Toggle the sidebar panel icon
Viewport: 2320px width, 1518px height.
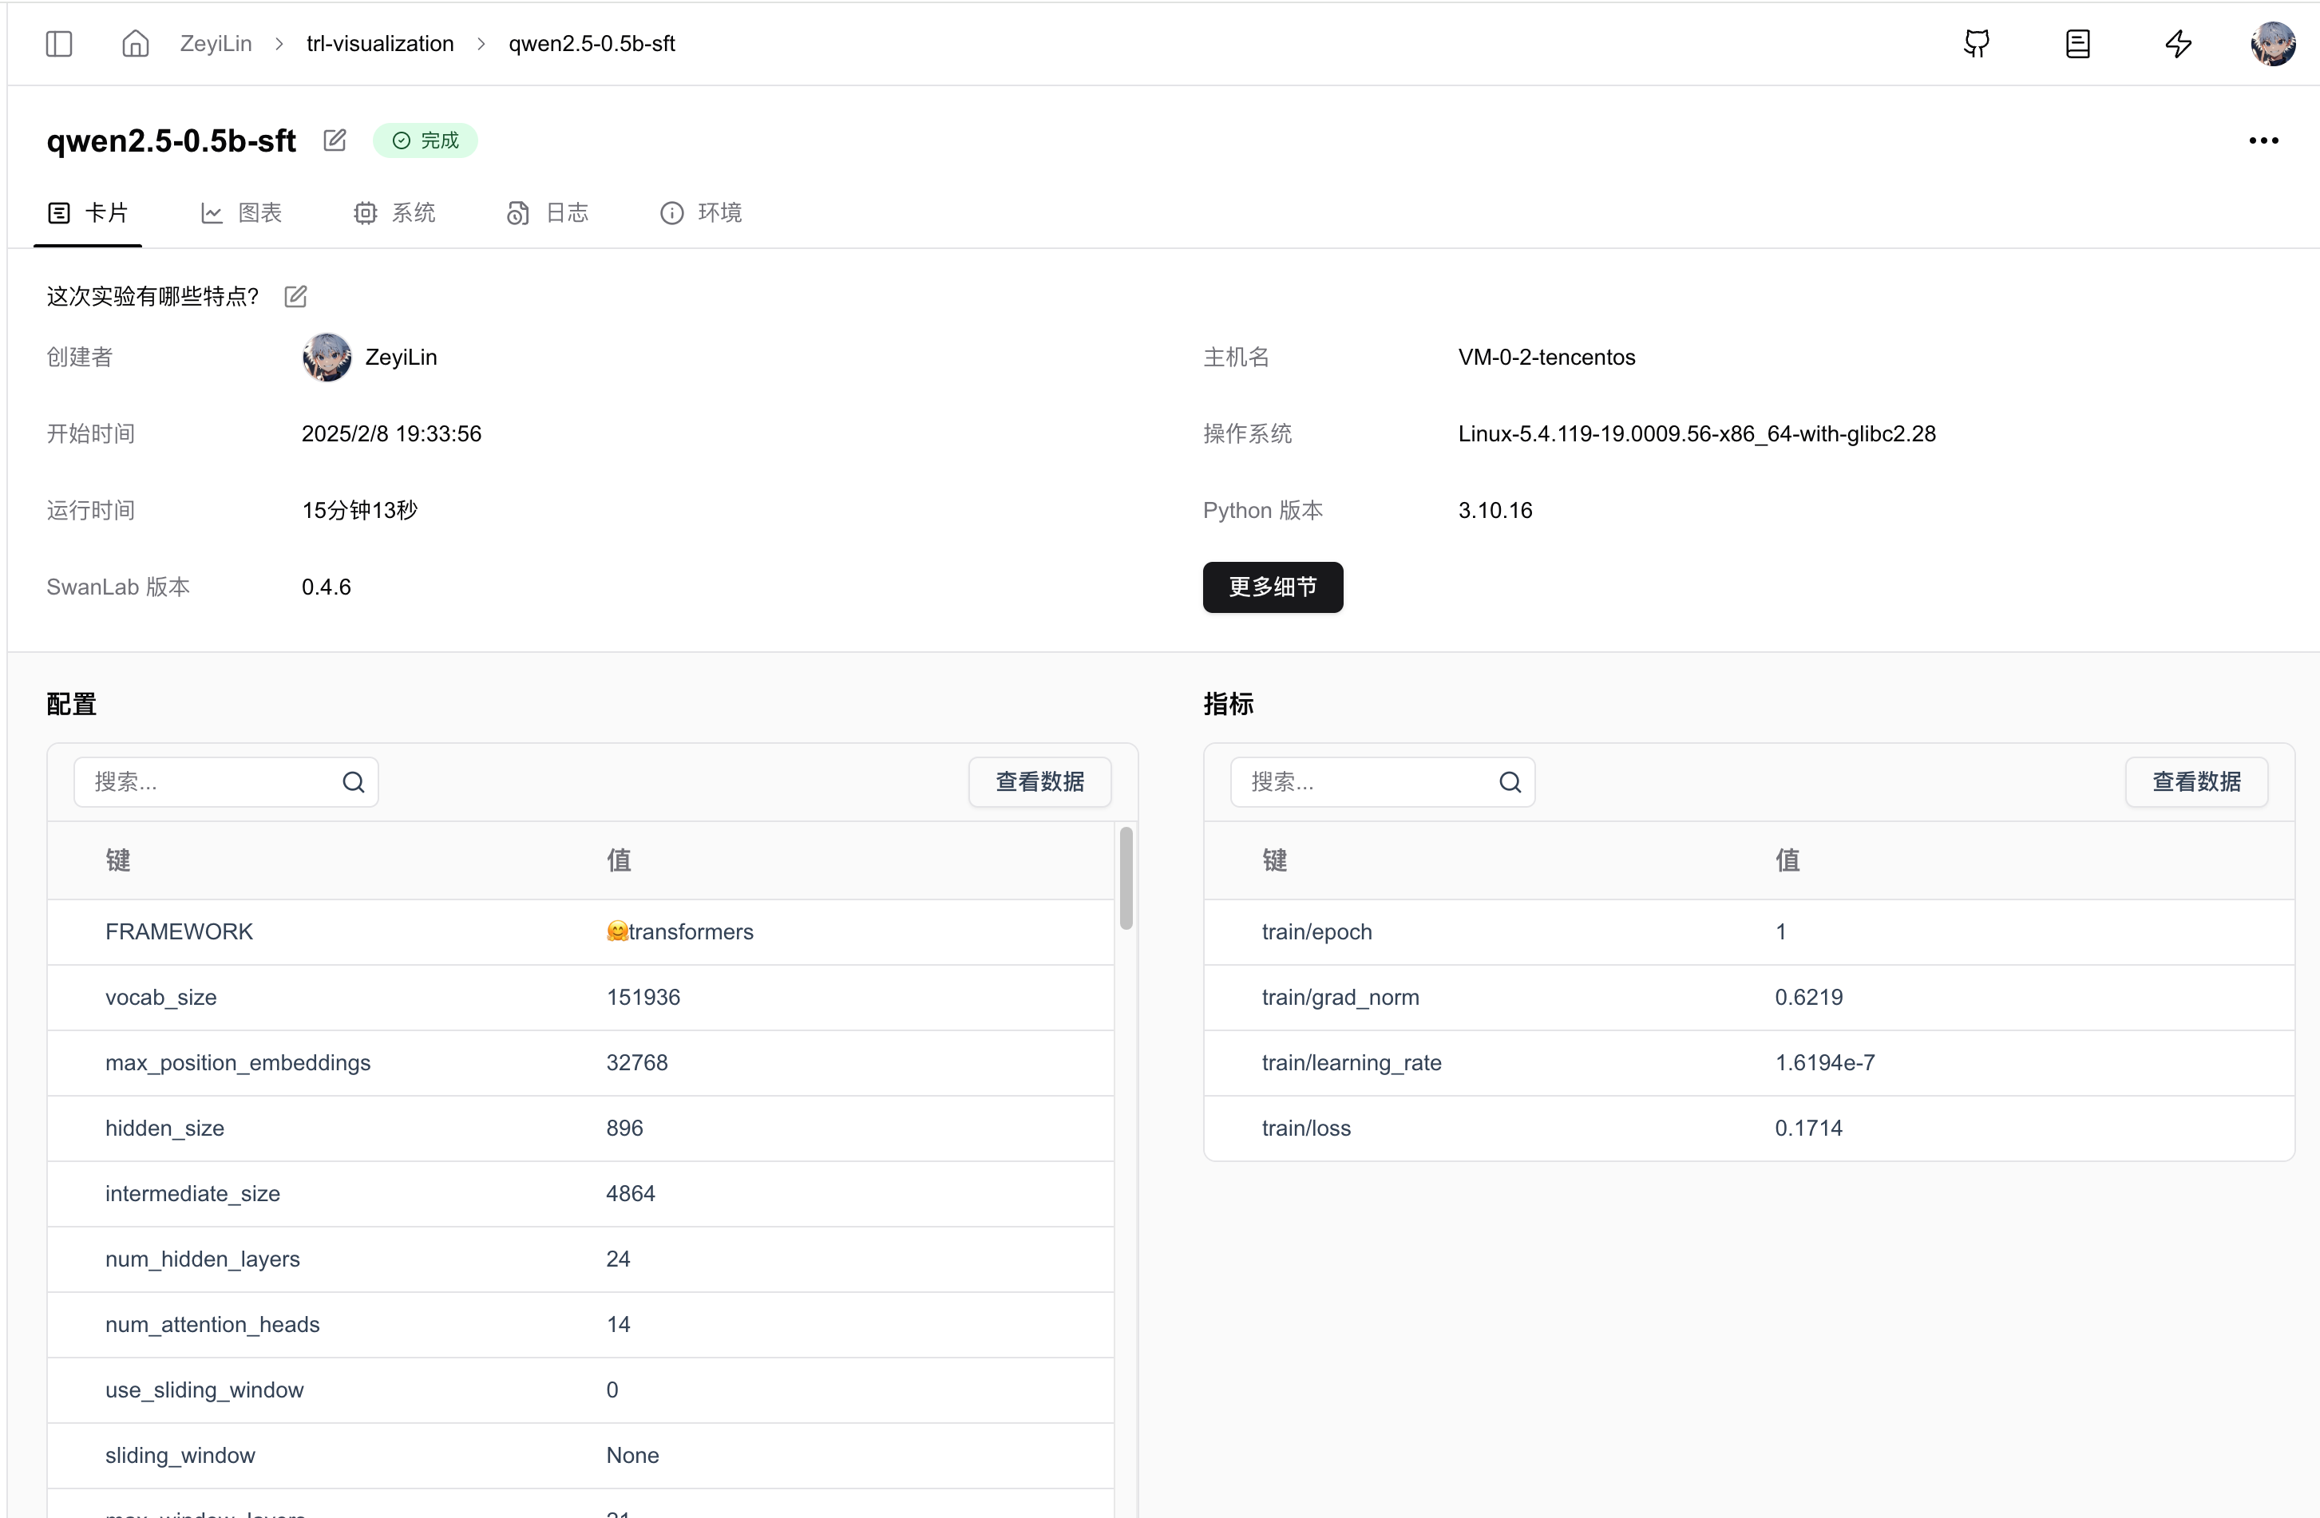(58, 44)
